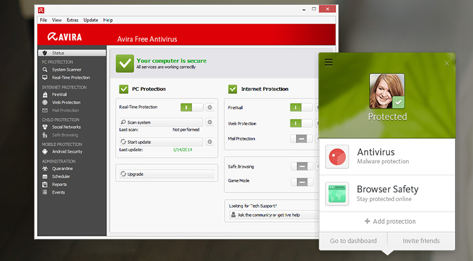Select Real-Time Protection in the sidebar
Viewport: 473px width, 261px height.
tap(72, 78)
